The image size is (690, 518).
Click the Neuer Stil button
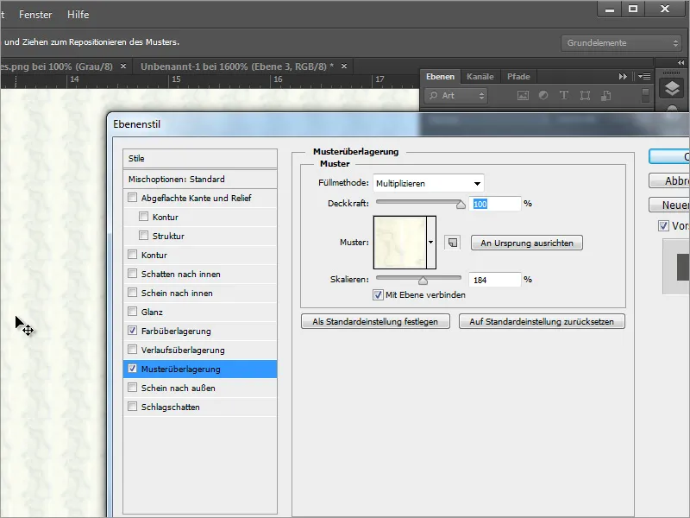point(669,205)
